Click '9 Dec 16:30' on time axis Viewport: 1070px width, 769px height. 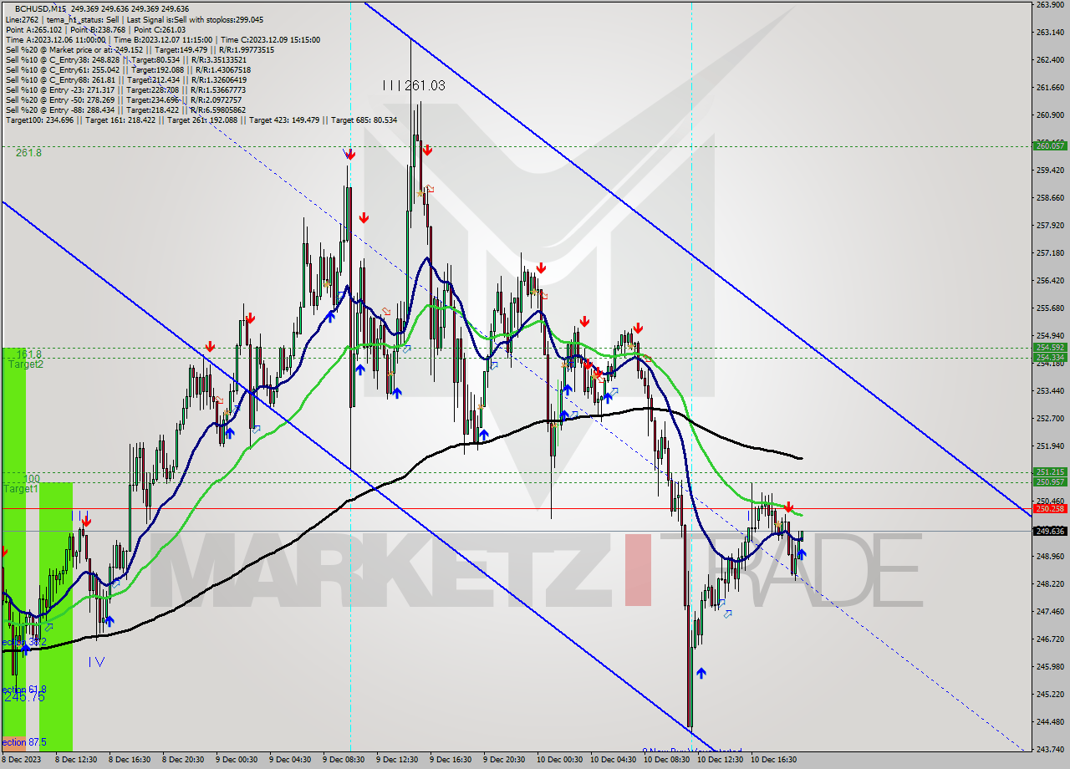[451, 760]
